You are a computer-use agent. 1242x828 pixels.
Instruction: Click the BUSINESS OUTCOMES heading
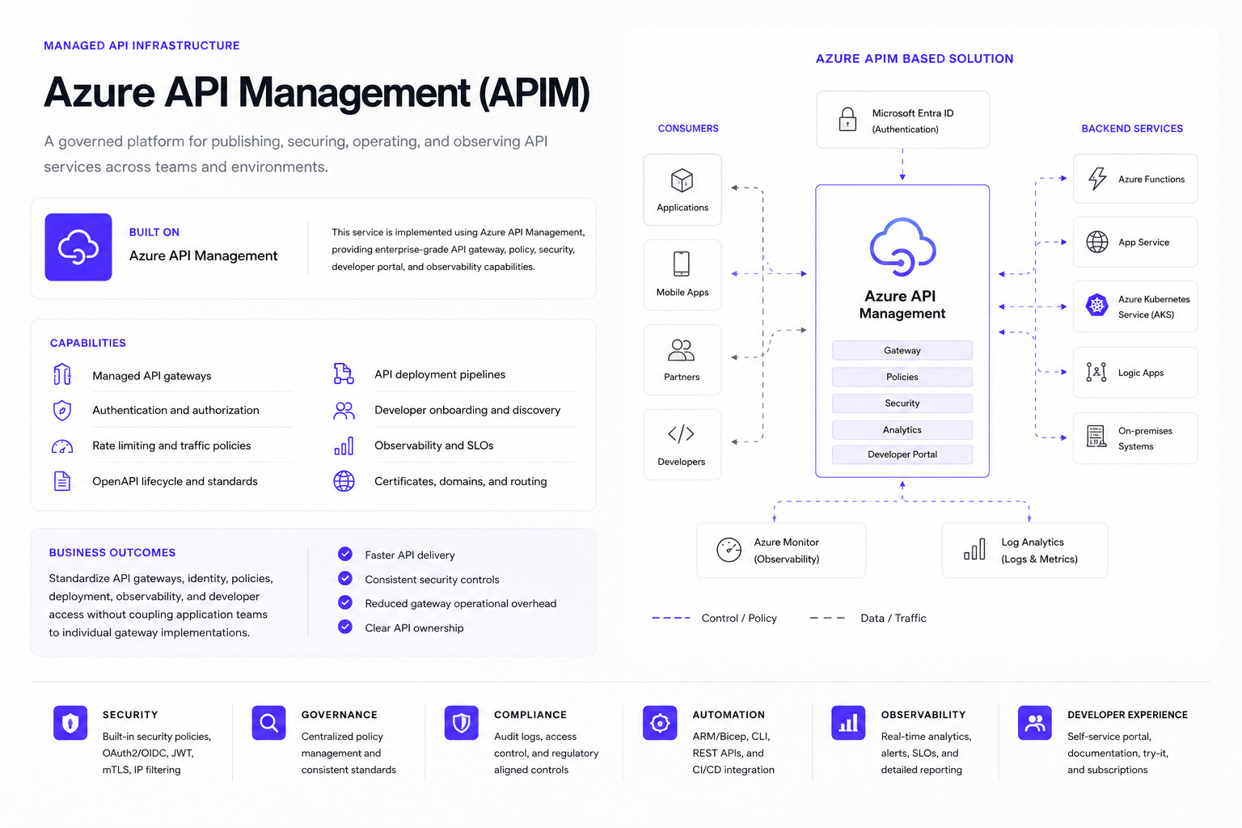112,552
